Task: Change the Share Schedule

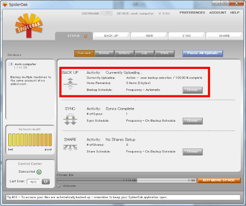Action: pyautogui.click(x=192, y=152)
